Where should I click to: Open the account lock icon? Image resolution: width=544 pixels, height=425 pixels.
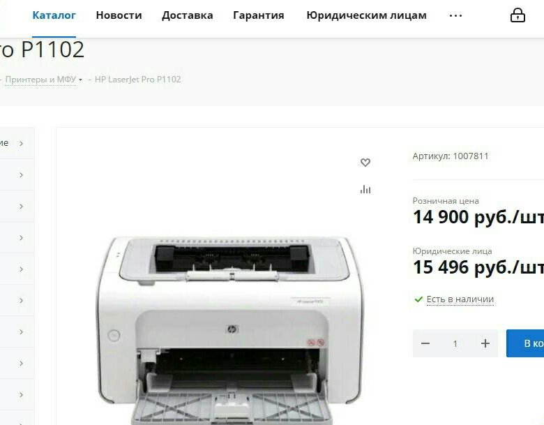point(517,15)
